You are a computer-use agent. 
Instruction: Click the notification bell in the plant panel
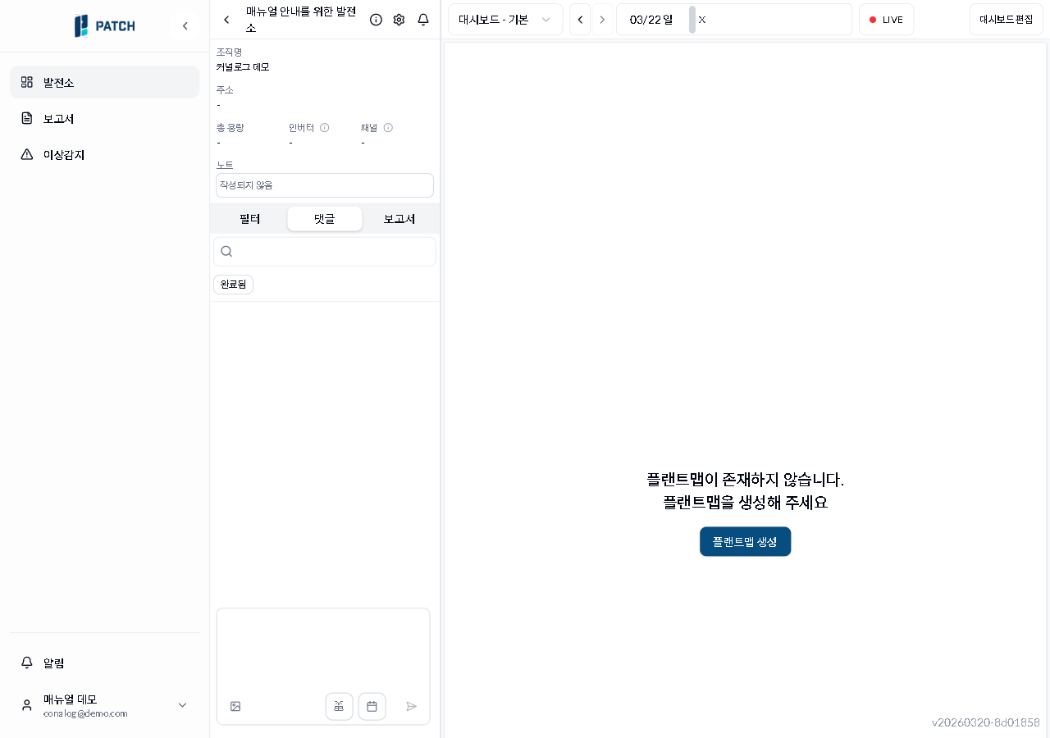pyautogui.click(x=423, y=20)
